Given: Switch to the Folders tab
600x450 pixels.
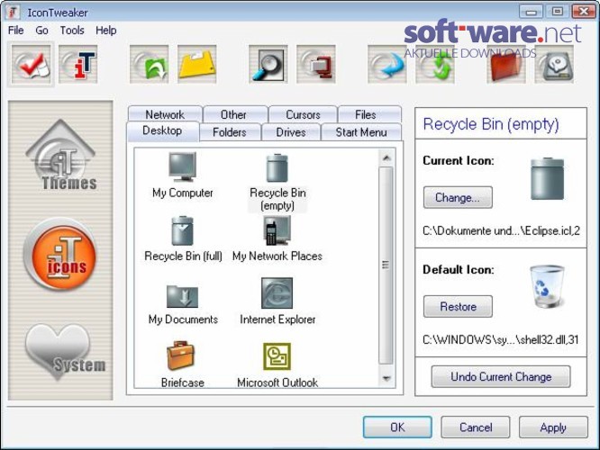Looking at the screenshot, I should pyautogui.click(x=230, y=132).
